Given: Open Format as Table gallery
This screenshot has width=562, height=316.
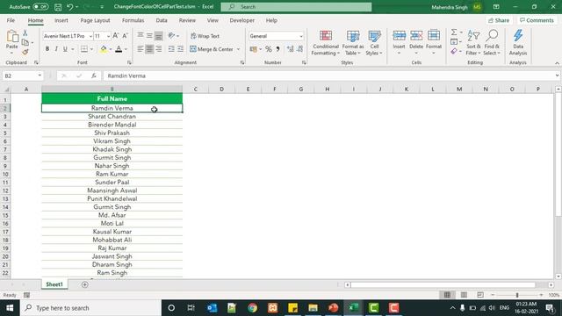Looking at the screenshot, I should pyautogui.click(x=353, y=43).
